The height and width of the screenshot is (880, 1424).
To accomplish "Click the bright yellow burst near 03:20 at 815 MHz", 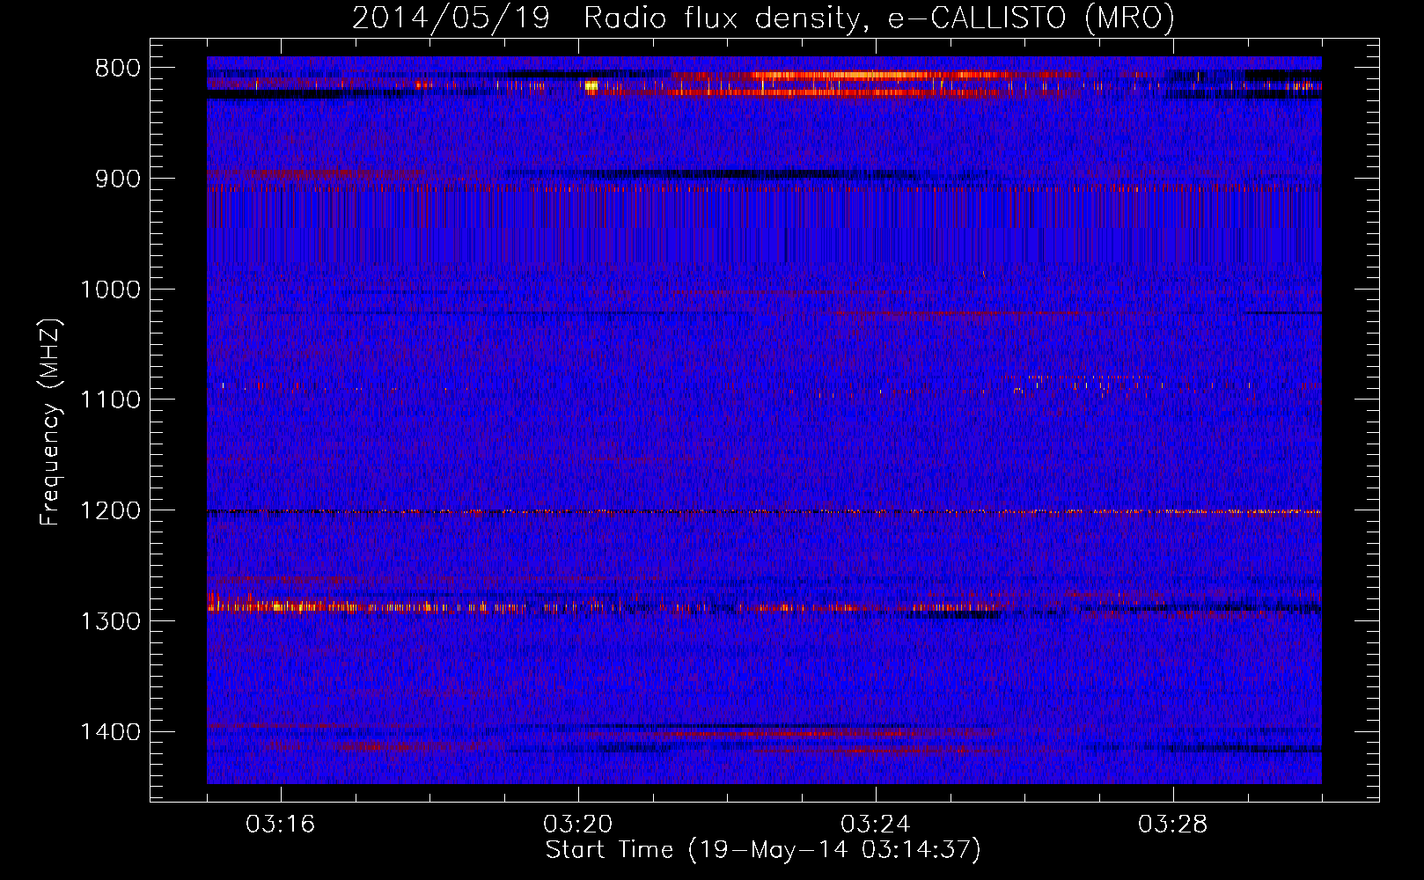I will click(x=591, y=86).
